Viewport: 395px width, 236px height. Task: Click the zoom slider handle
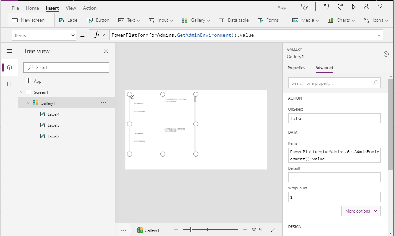point(191,230)
